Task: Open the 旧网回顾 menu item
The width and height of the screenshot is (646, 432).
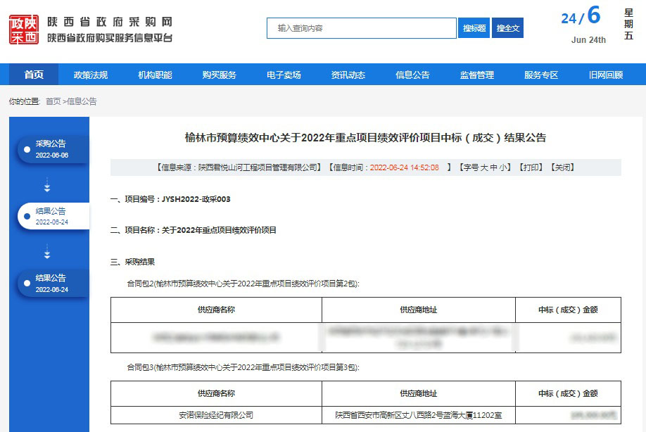Action: (x=605, y=75)
